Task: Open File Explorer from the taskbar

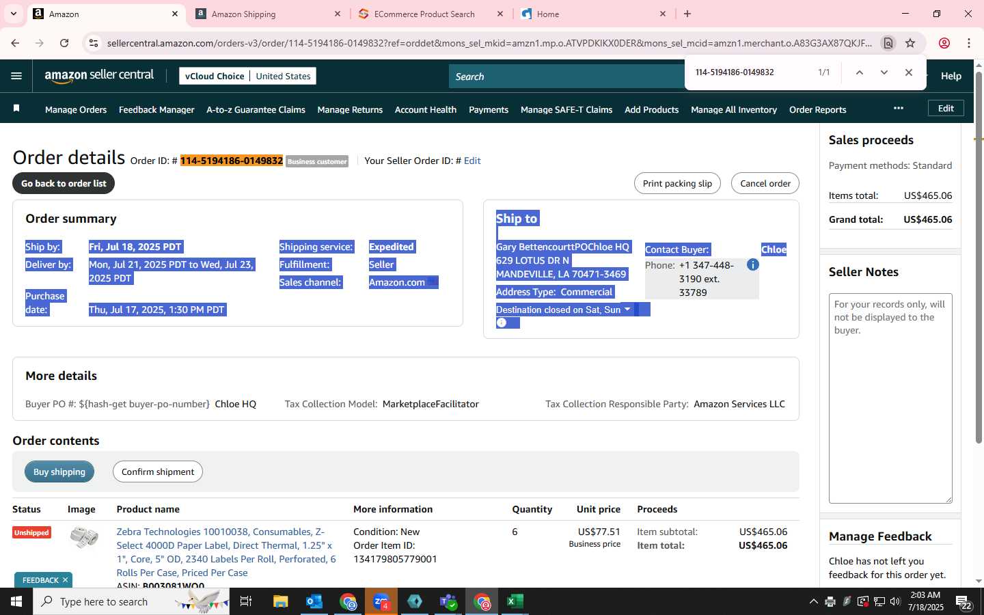Action: (281, 601)
